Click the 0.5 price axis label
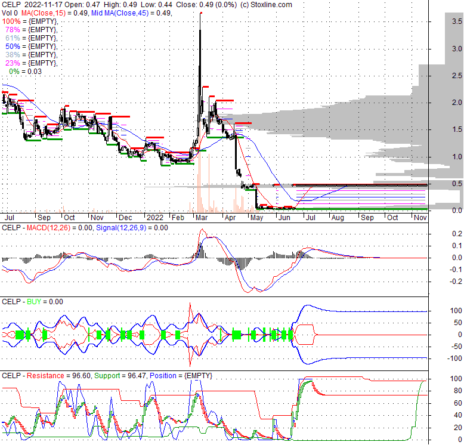 pyautogui.click(x=457, y=184)
